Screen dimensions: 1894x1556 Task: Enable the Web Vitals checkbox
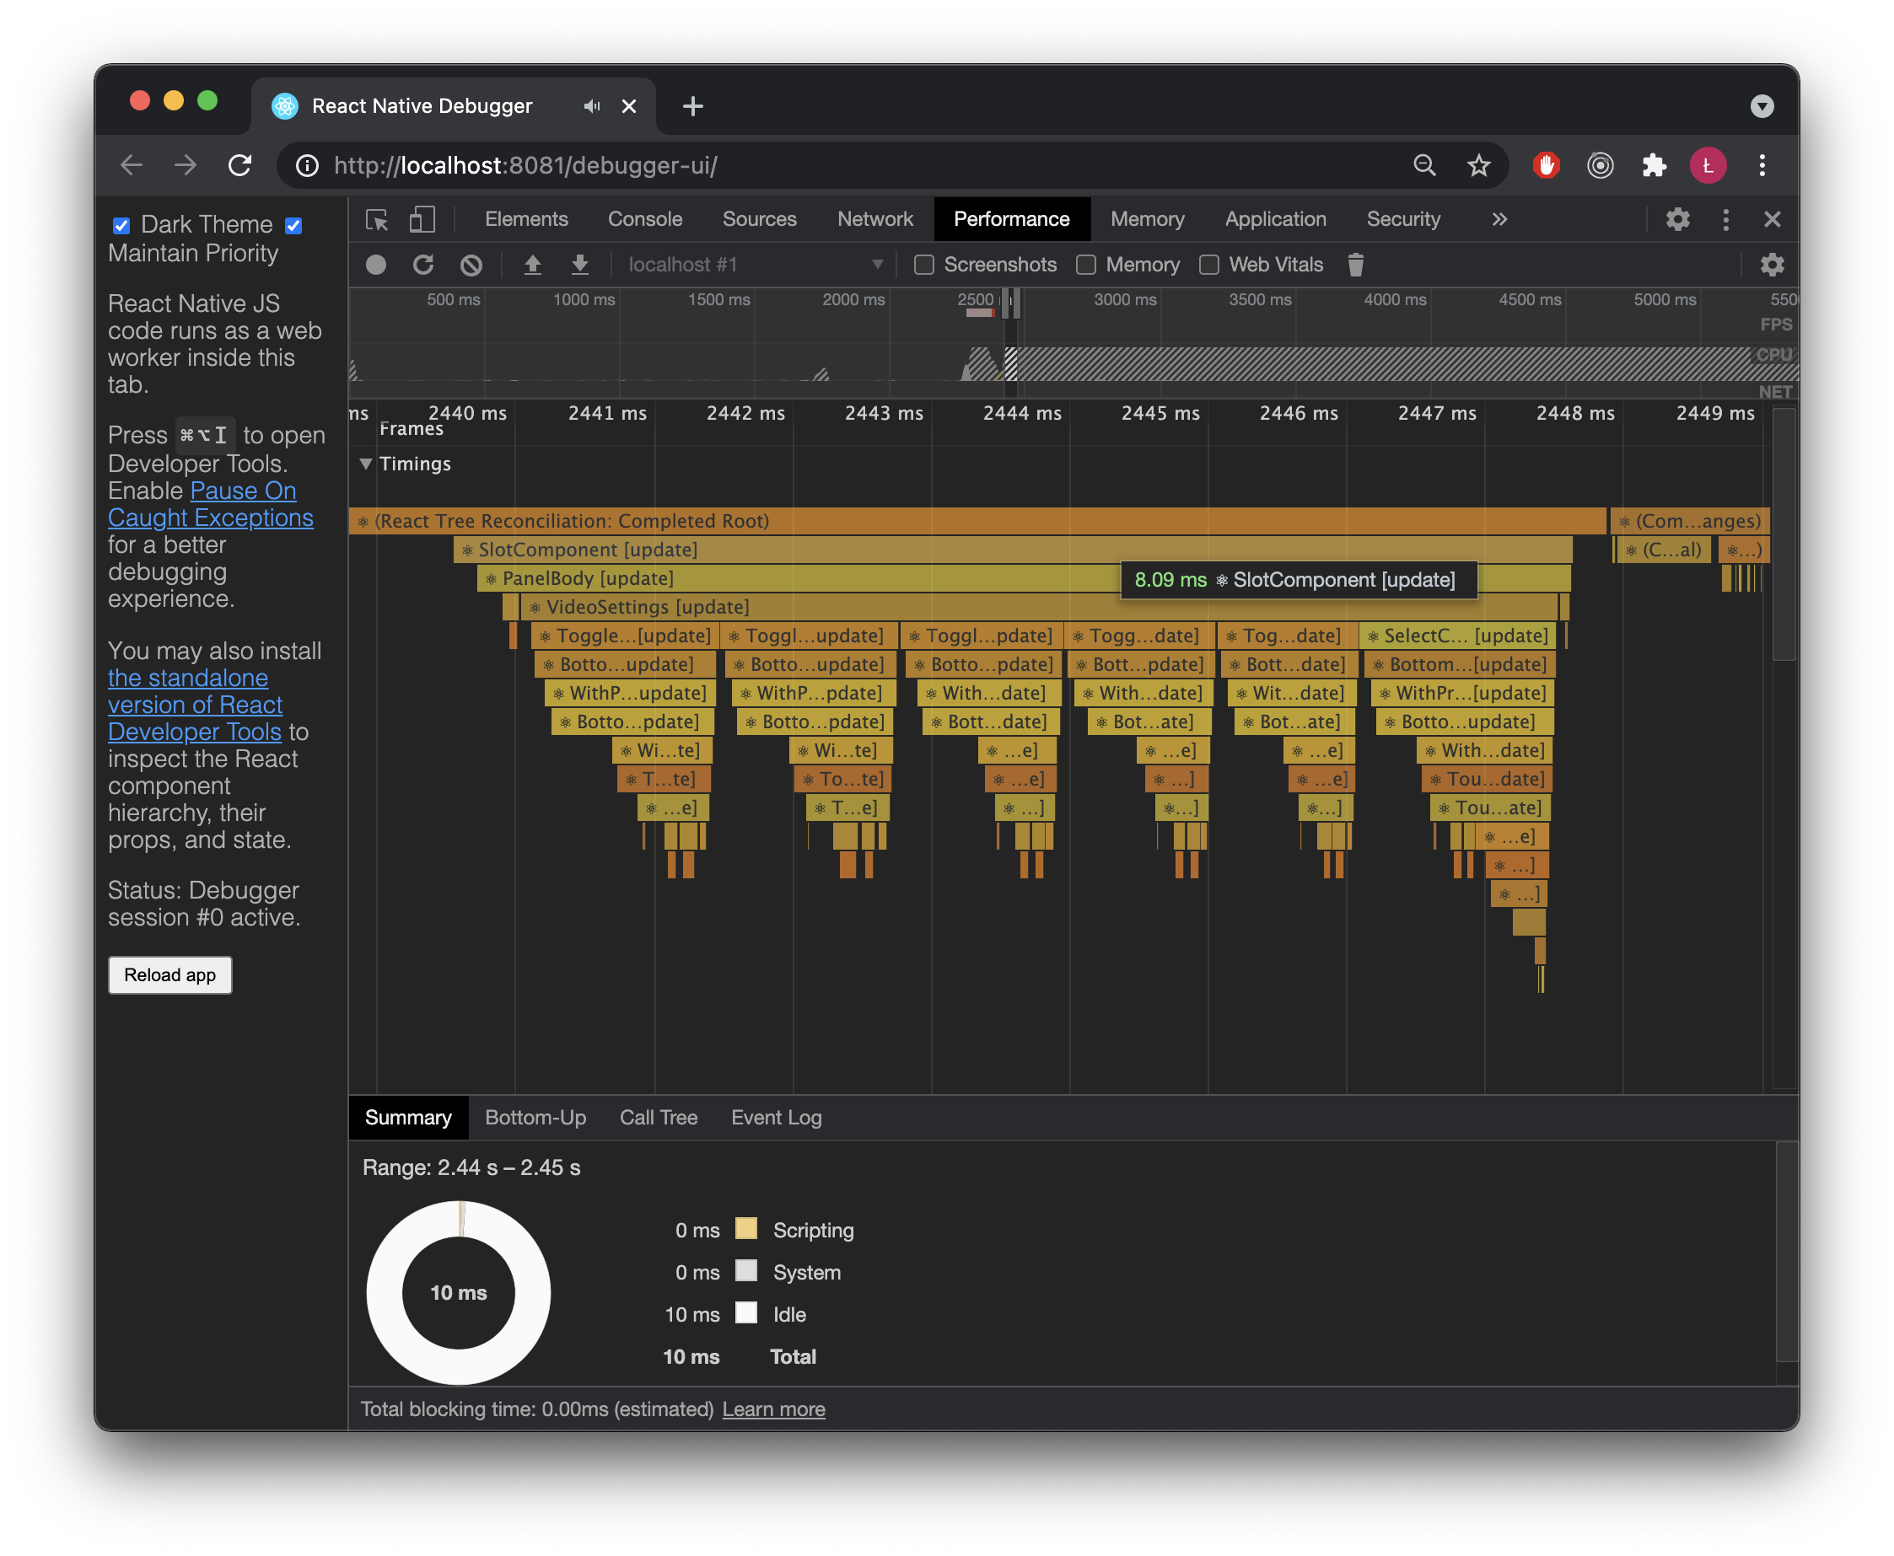(x=1209, y=265)
